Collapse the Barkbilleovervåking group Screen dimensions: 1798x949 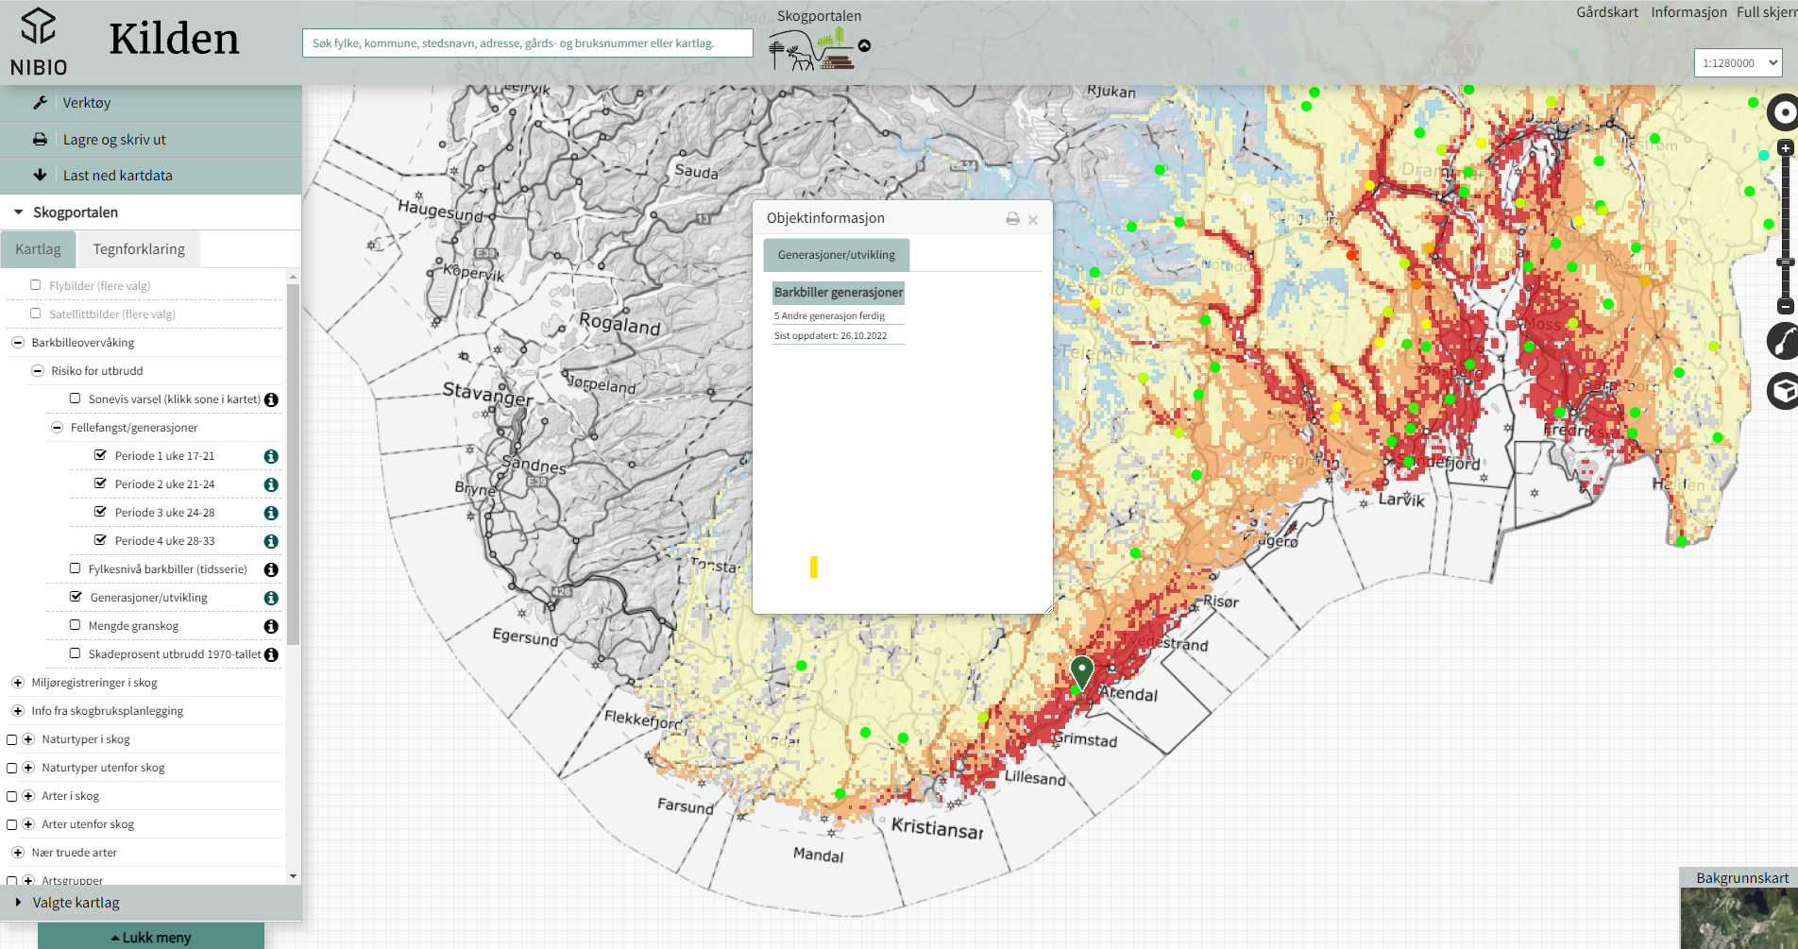tap(18, 343)
